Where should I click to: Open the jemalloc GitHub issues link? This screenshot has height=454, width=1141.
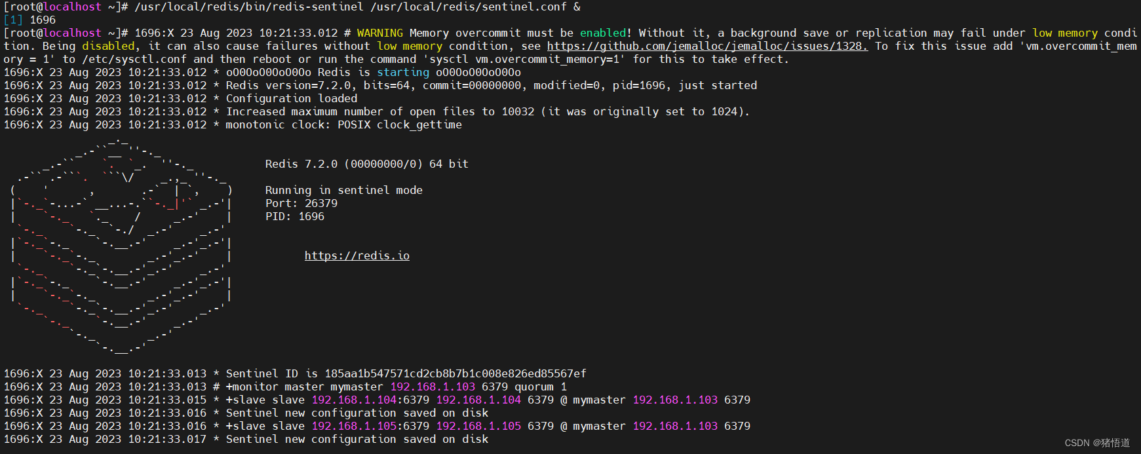click(x=707, y=46)
